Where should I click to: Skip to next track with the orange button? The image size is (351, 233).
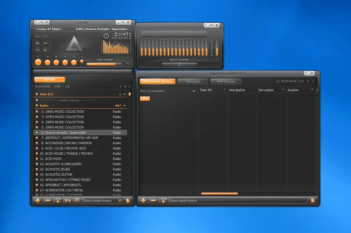[74, 62]
